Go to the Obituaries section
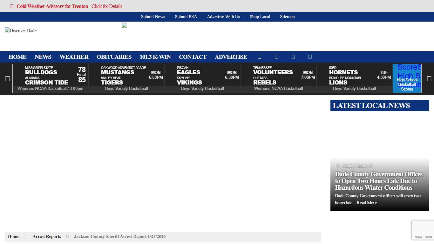Screen dimensions: 434x244 [114, 57]
